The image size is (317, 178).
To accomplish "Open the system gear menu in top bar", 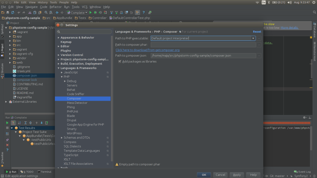I will [x=314, y=2].
